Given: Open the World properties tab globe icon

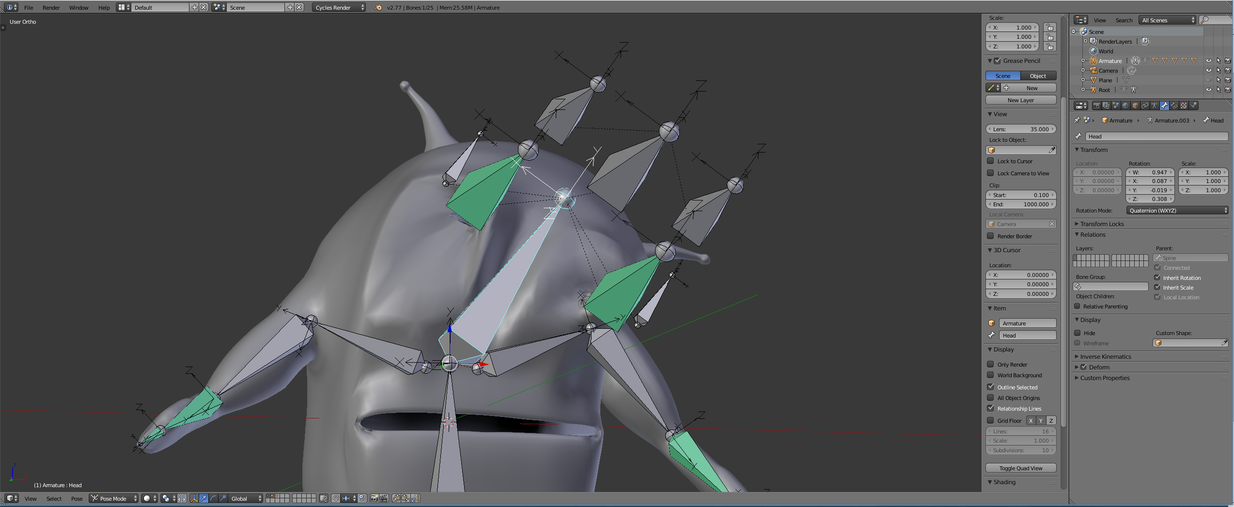Looking at the screenshot, I should click(x=1125, y=106).
